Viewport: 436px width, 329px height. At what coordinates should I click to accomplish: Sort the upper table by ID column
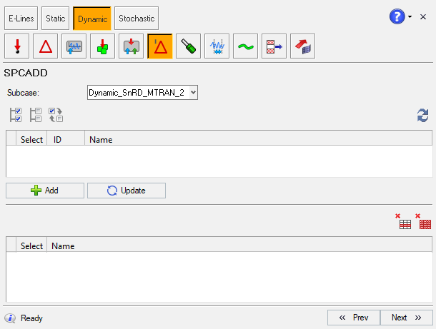[66, 139]
